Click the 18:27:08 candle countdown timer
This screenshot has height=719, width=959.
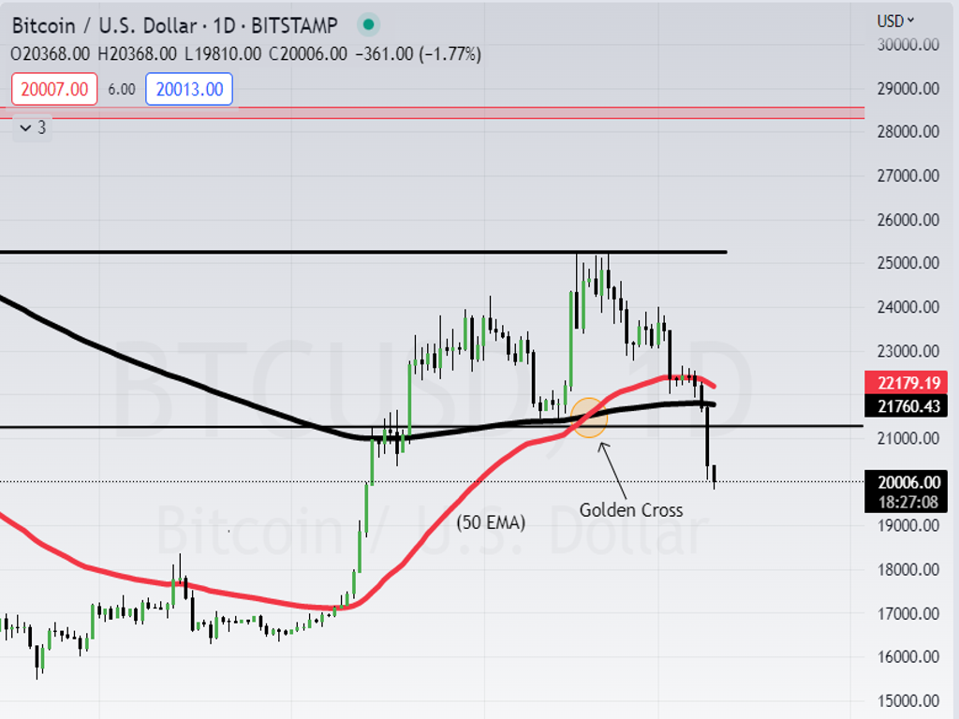point(907,502)
